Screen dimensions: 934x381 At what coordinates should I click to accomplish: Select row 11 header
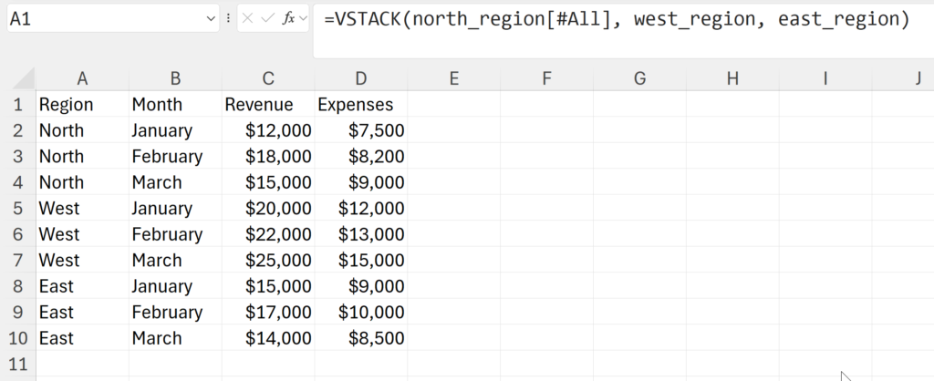[x=18, y=364]
